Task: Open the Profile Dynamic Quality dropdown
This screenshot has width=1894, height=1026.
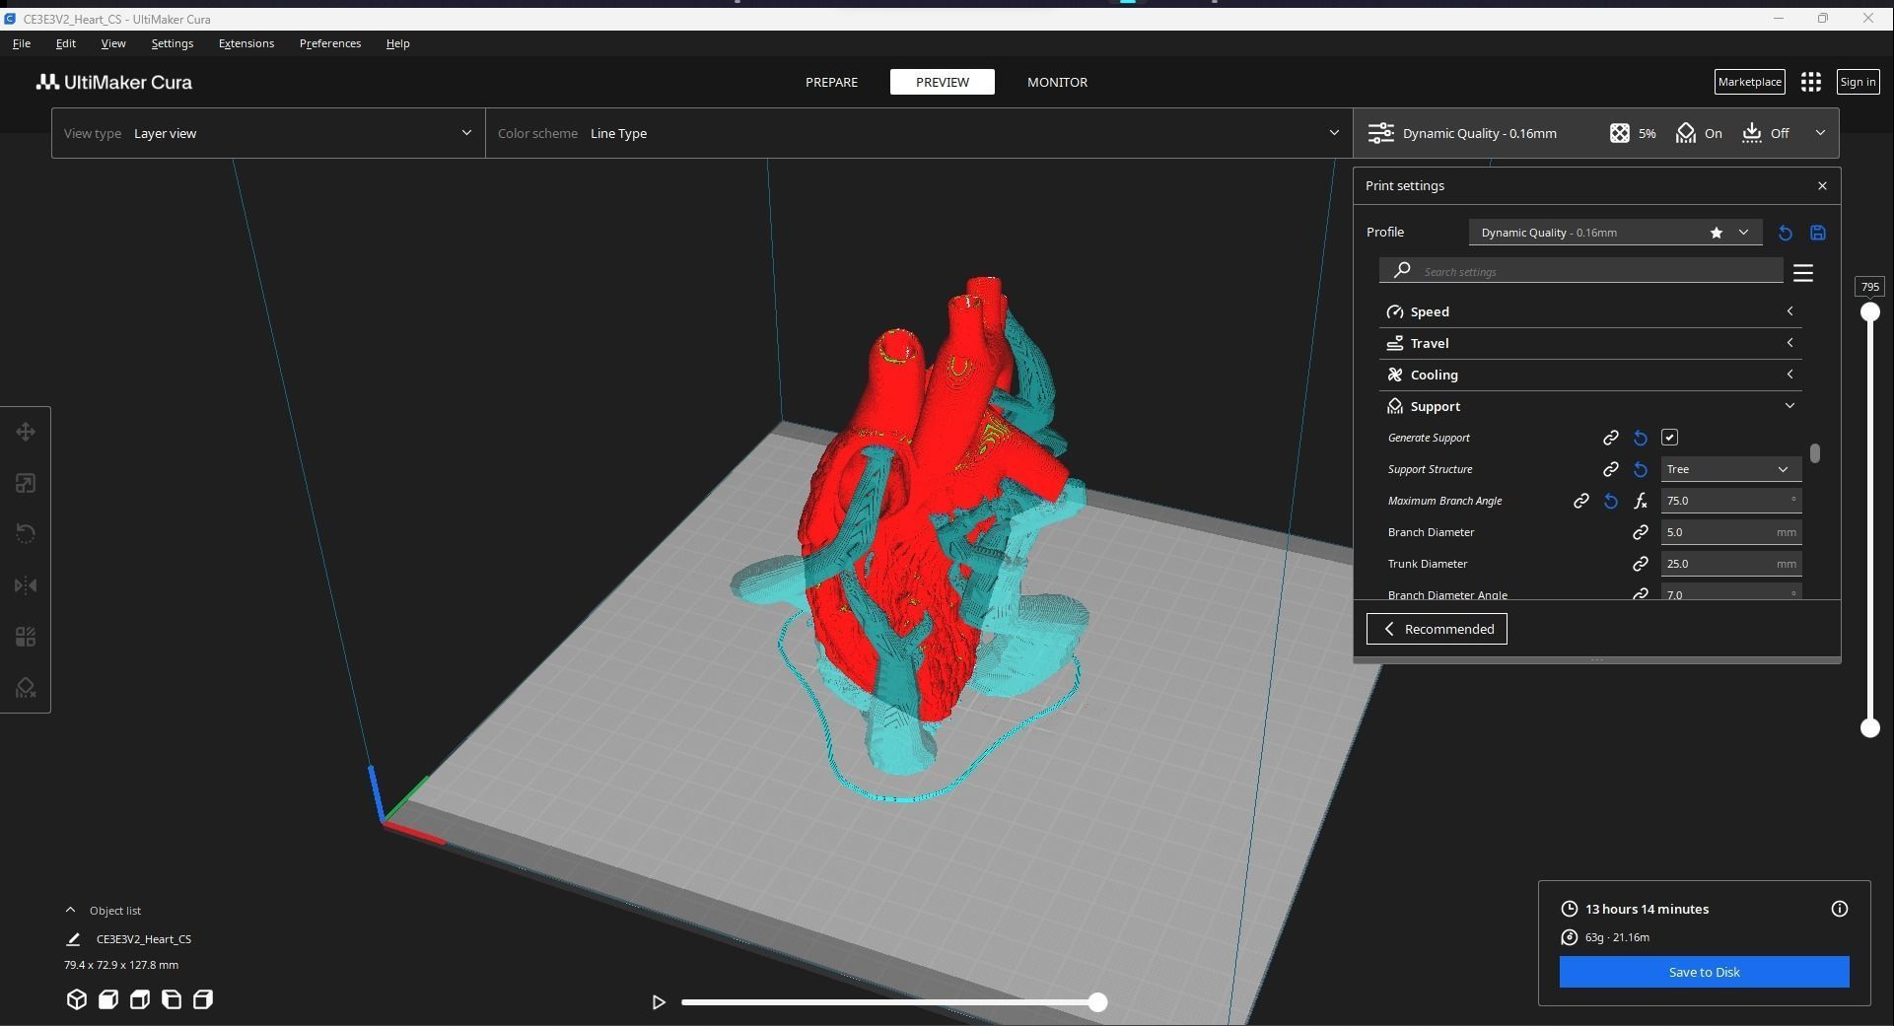Action: tap(1615, 233)
